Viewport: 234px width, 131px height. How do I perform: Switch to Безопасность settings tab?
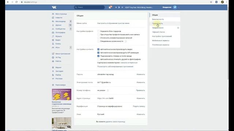click(x=165, y=19)
